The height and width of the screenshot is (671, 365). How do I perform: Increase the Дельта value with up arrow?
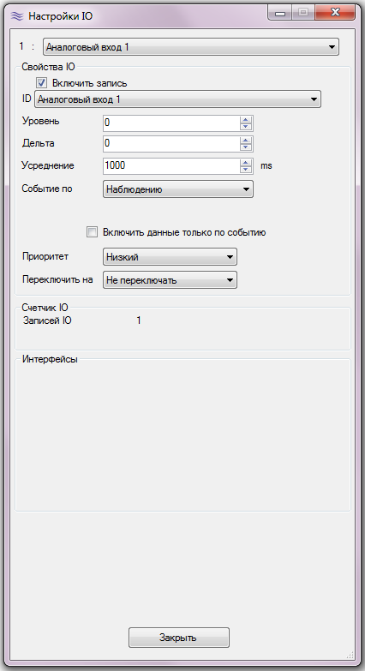coord(246,141)
